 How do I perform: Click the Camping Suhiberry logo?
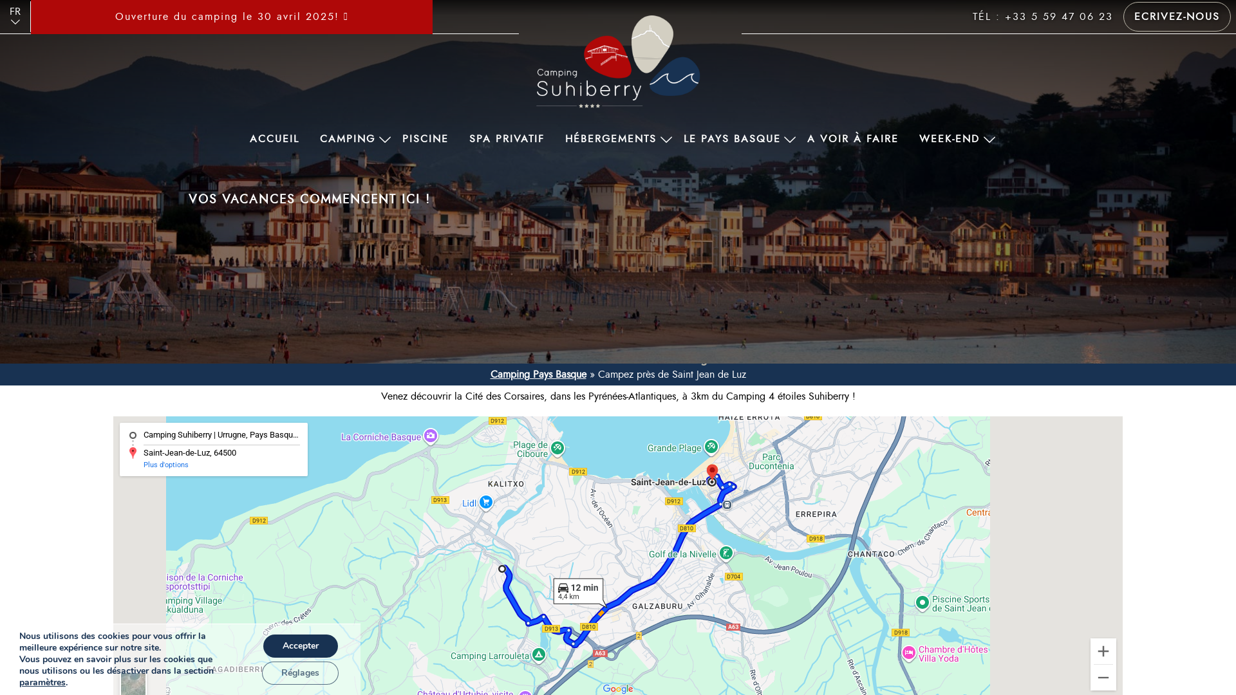[618, 62]
